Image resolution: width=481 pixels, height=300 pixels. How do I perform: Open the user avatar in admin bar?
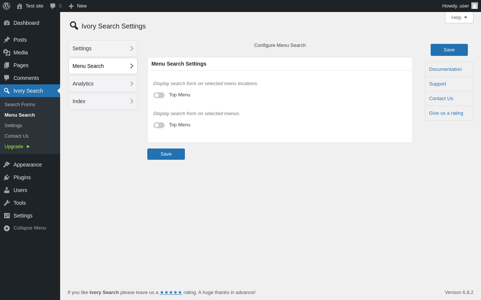click(475, 6)
